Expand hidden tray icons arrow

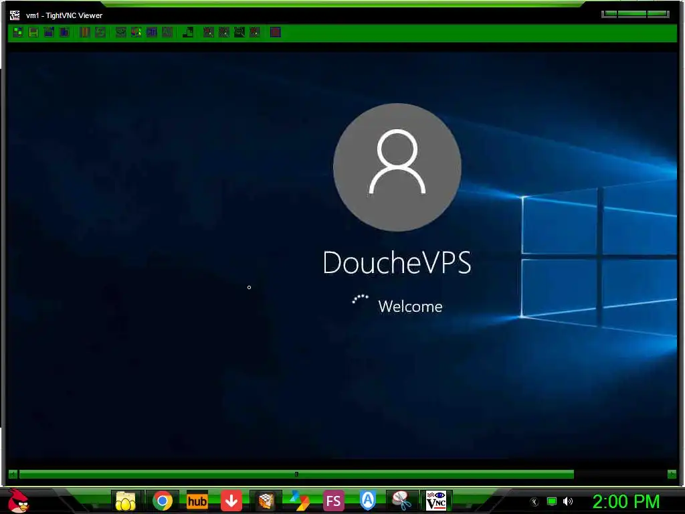coord(534,502)
